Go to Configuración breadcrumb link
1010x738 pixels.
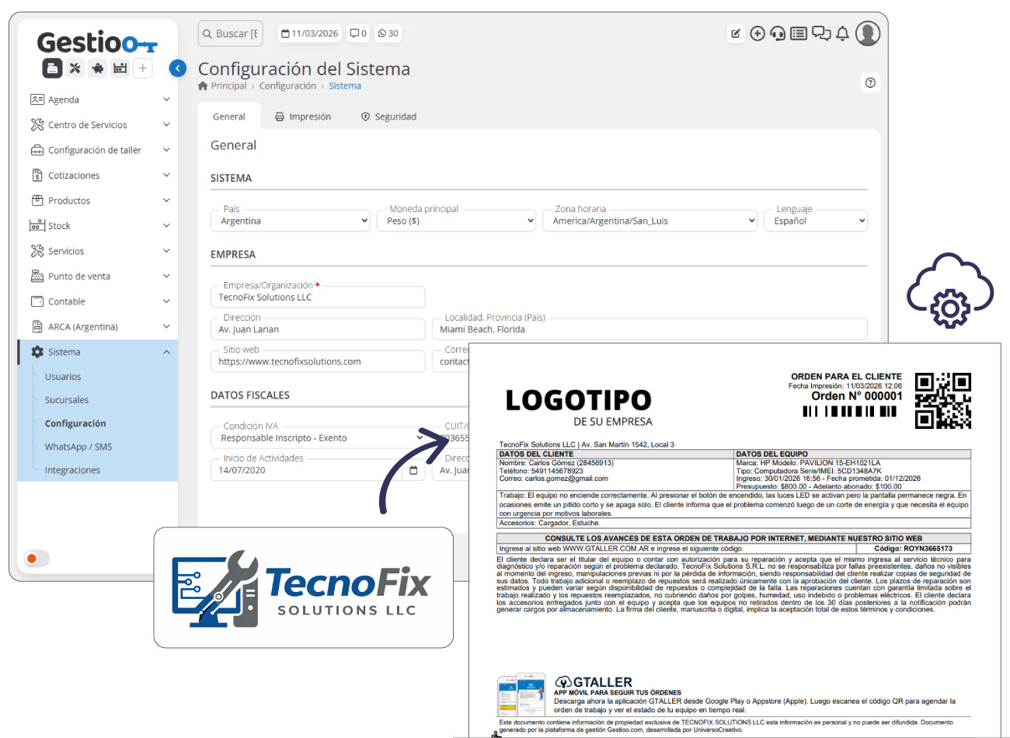tap(287, 86)
